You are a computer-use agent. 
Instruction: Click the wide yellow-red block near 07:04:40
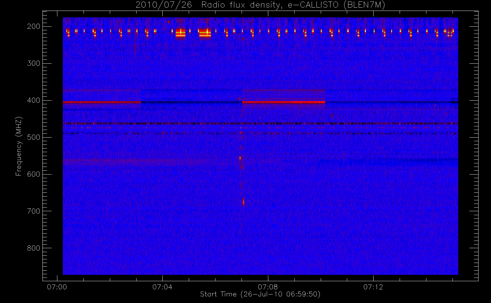(181, 33)
